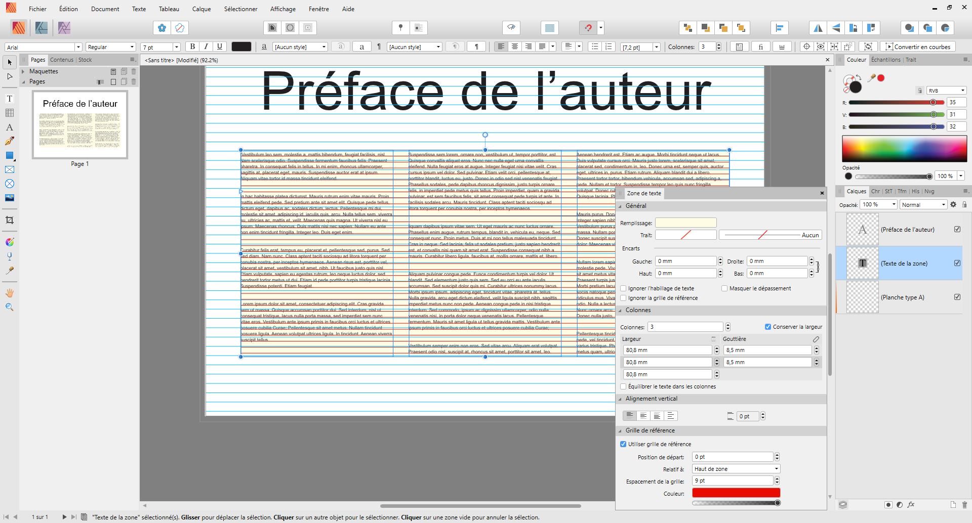Toggle Ignorer l'habillage de texte checkbox

point(624,288)
